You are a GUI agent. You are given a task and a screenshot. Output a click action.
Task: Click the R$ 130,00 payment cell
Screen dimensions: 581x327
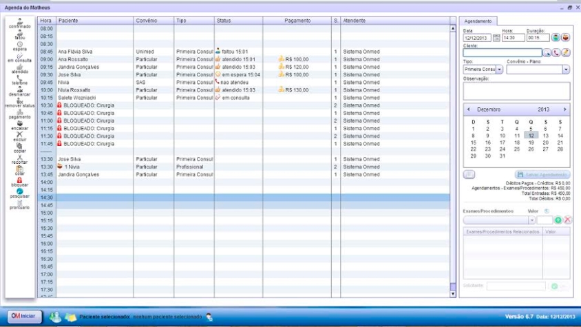(297, 89)
